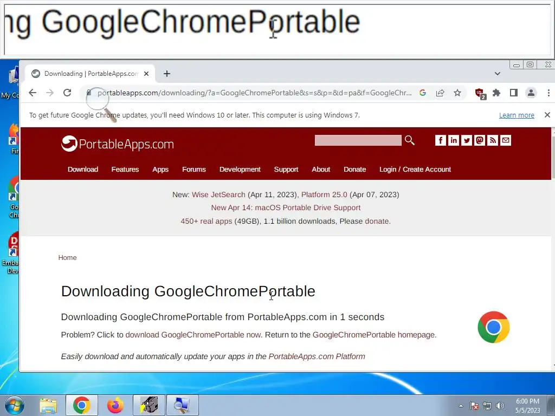Click the Chrome logo image on page

[493, 327]
